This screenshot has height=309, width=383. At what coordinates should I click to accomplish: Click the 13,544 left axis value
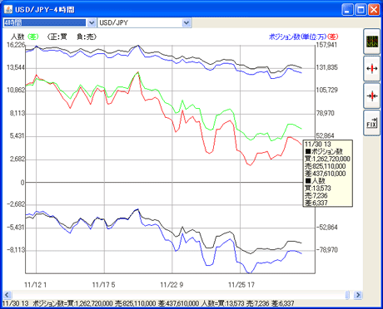[x=16, y=67]
